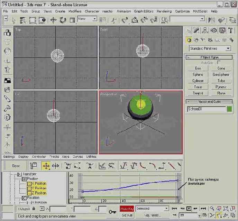Screen dimensions: 238x221
Task: Click the Teapot primitive button
Action: click(198, 93)
